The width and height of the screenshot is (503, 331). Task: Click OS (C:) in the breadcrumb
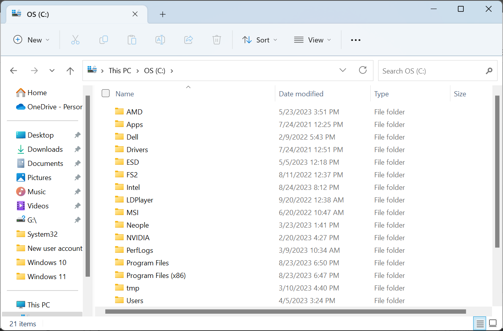click(155, 71)
